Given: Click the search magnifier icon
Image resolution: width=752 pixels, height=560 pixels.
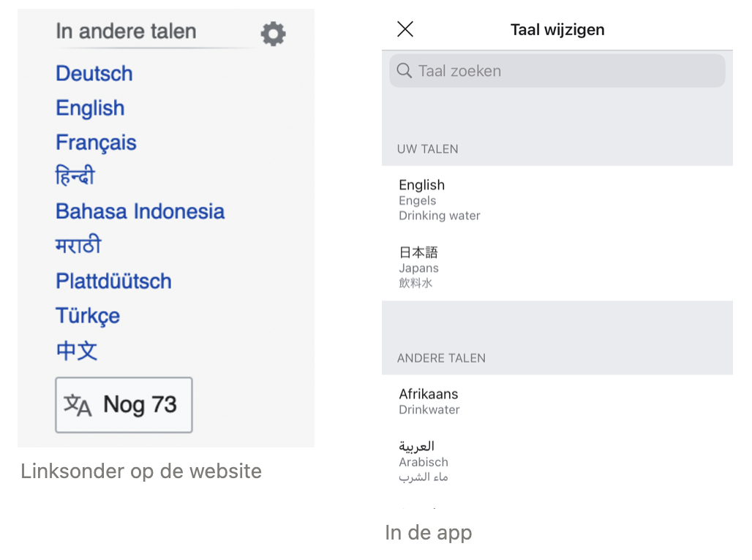Looking at the screenshot, I should coord(405,70).
